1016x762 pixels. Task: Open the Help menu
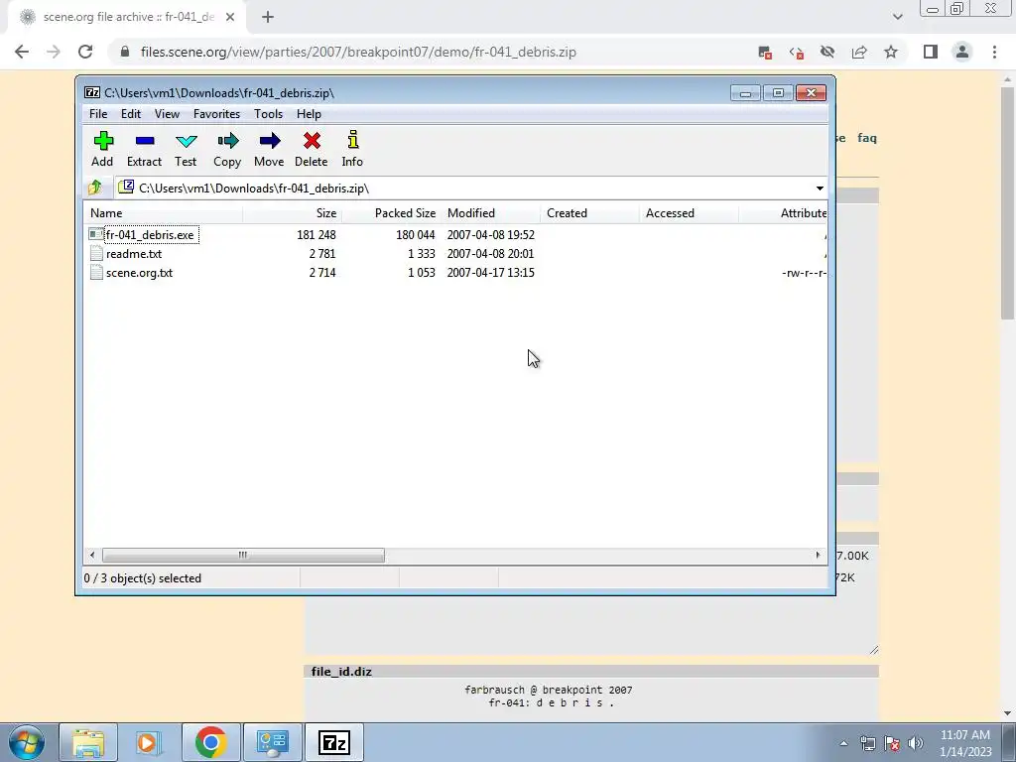point(310,114)
